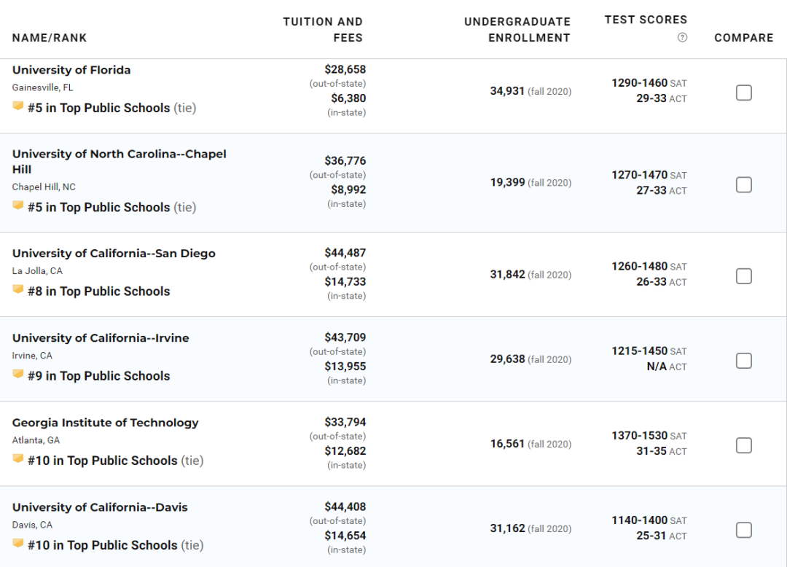The image size is (787, 567).
Task: Enable compare checkbox for UC Irvine
Action: point(744,361)
